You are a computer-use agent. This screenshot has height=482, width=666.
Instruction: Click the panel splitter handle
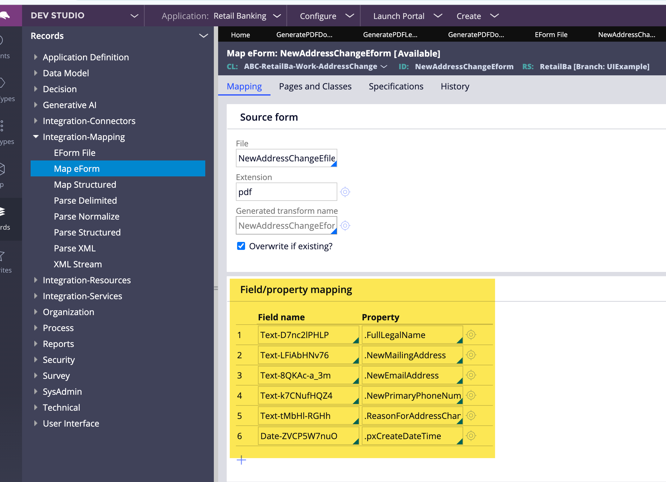(x=216, y=288)
